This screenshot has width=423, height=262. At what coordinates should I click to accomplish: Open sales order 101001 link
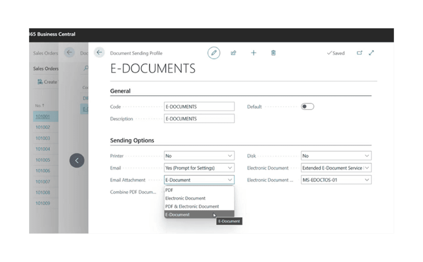pyautogui.click(x=43, y=116)
